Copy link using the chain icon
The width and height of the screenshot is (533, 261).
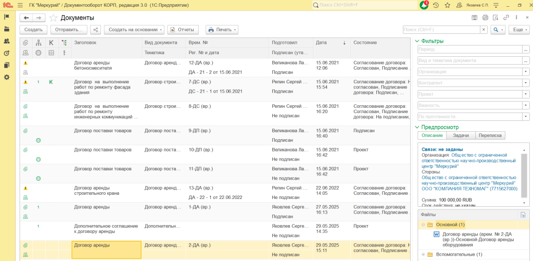pyautogui.click(x=506, y=18)
